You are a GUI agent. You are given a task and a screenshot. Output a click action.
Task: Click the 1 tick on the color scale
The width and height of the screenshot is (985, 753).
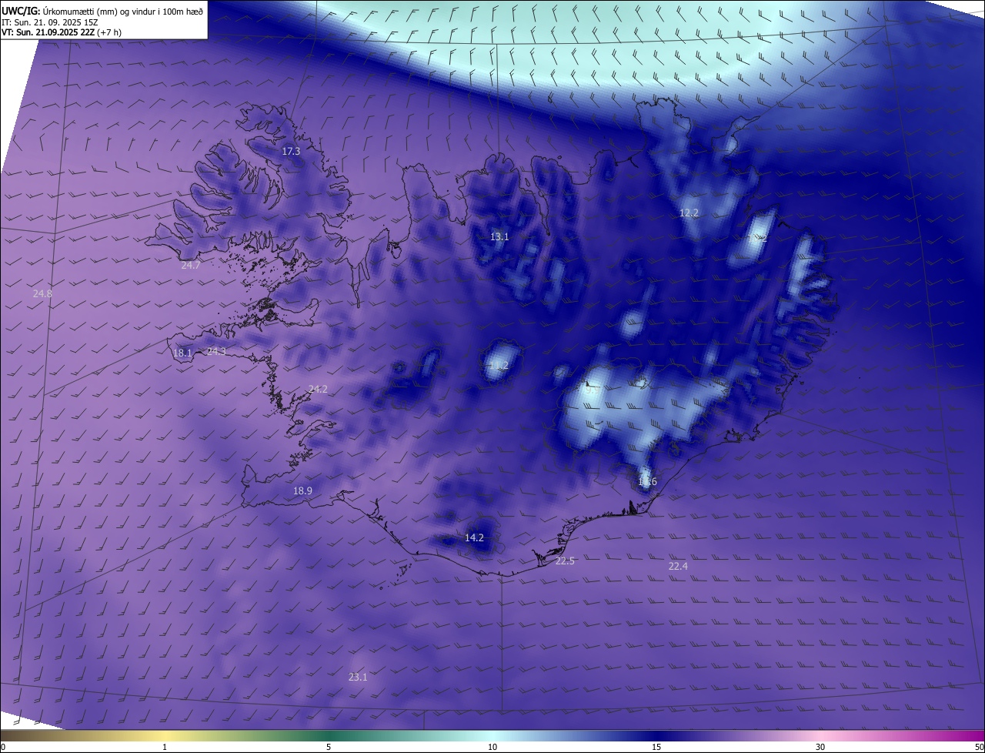click(x=165, y=747)
